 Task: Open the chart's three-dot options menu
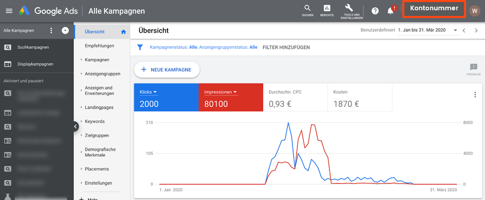pyautogui.click(x=475, y=95)
